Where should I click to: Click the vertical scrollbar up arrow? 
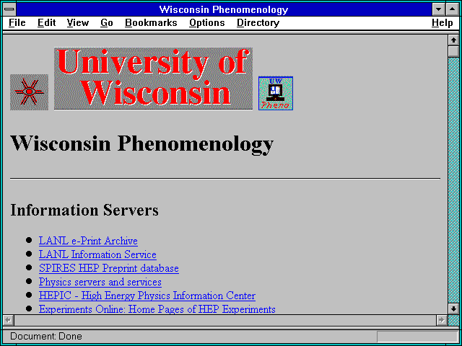pos(453,40)
